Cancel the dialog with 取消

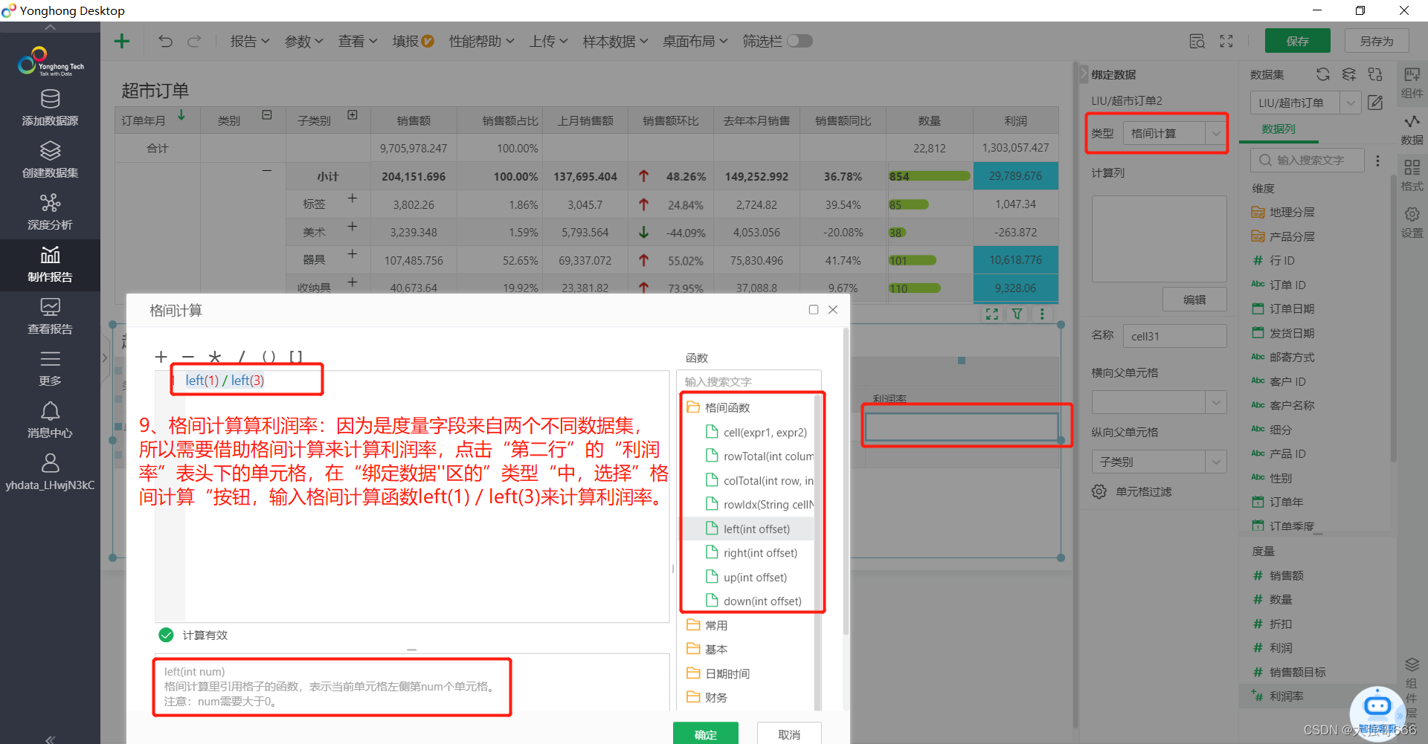789,734
